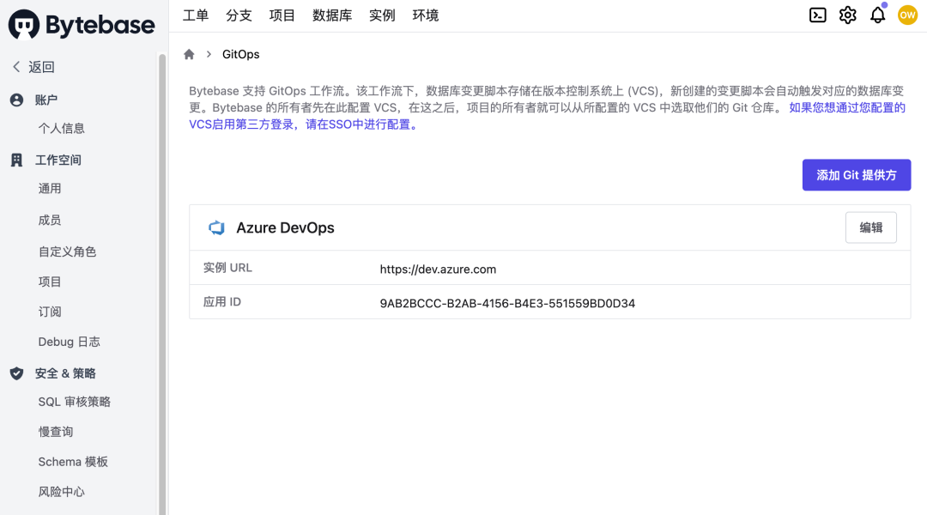927x515 pixels.
Task: Follow the SSO configuration link
Action: 547,116
